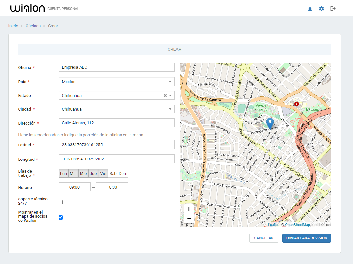Toggle Dom working day
The height and width of the screenshot is (264, 353).
tap(123, 174)
